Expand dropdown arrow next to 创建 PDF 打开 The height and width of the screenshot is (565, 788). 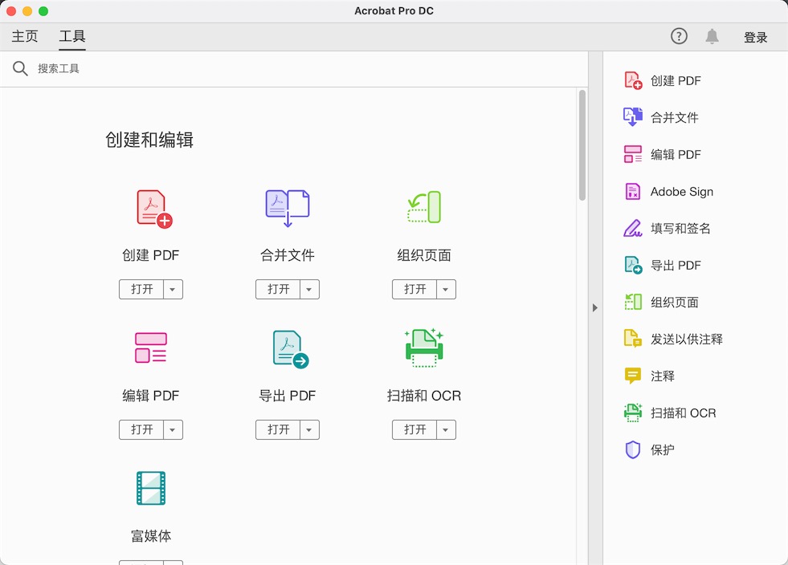(x=173, y=289)
